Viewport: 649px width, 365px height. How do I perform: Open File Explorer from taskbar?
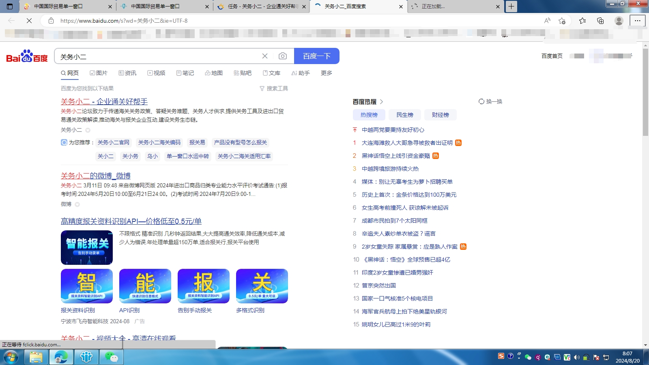[36, 357]
